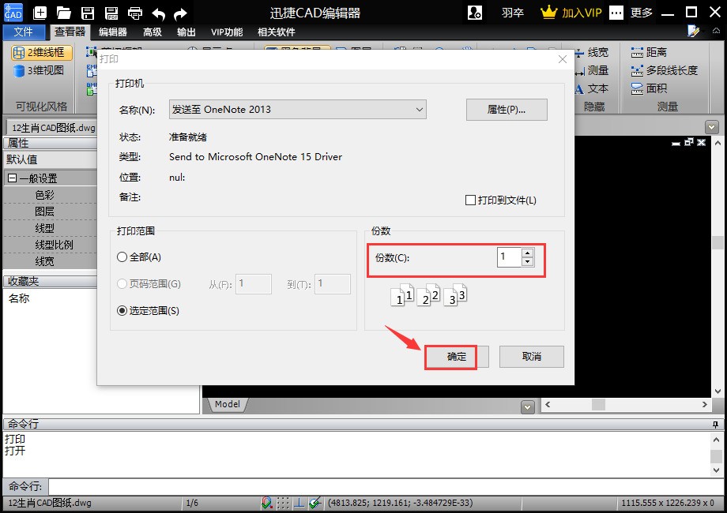Select the 线宽 row in properties panel

50,261
